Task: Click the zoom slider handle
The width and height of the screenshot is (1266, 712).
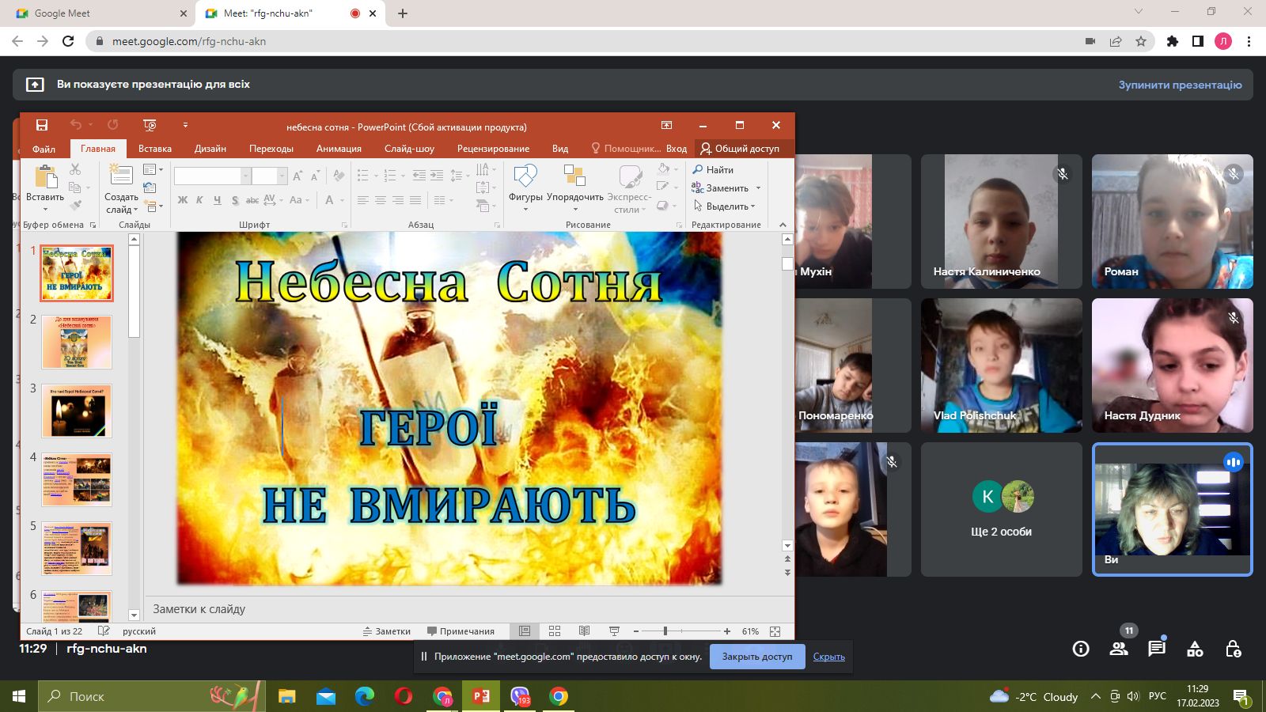Action: [x=665, y=631]
